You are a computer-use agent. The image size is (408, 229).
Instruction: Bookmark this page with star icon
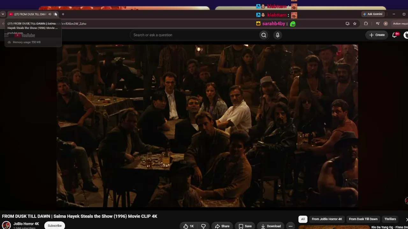pos(354,24)
